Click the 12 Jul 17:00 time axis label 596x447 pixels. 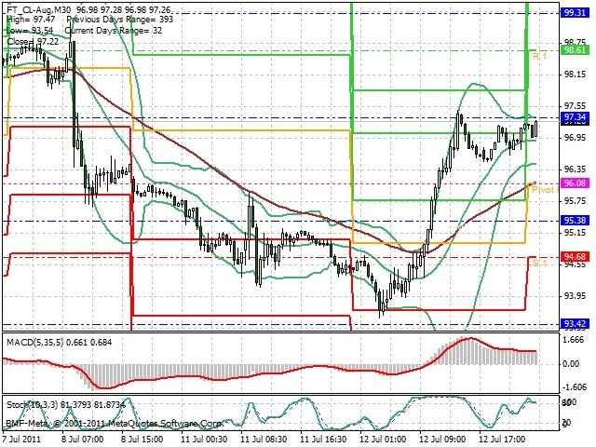[503, 439]
